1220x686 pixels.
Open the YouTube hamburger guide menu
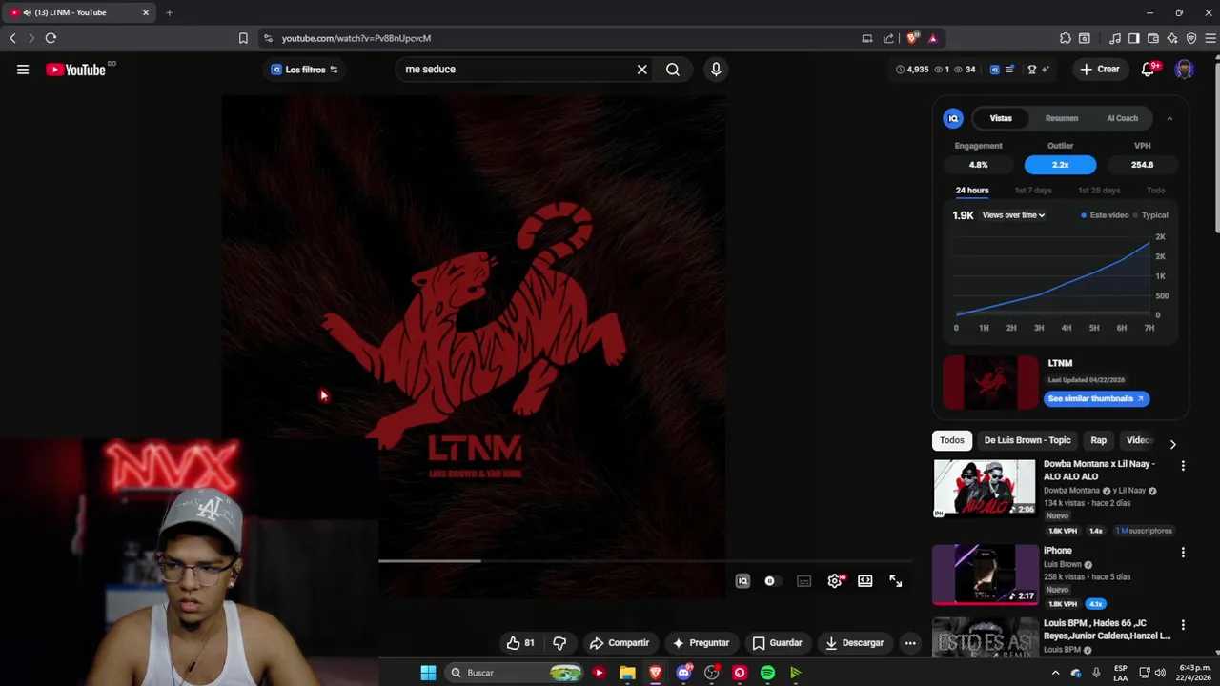coord(23,70)
